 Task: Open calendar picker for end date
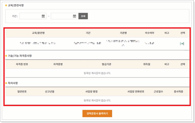click(x=75, y=16)
